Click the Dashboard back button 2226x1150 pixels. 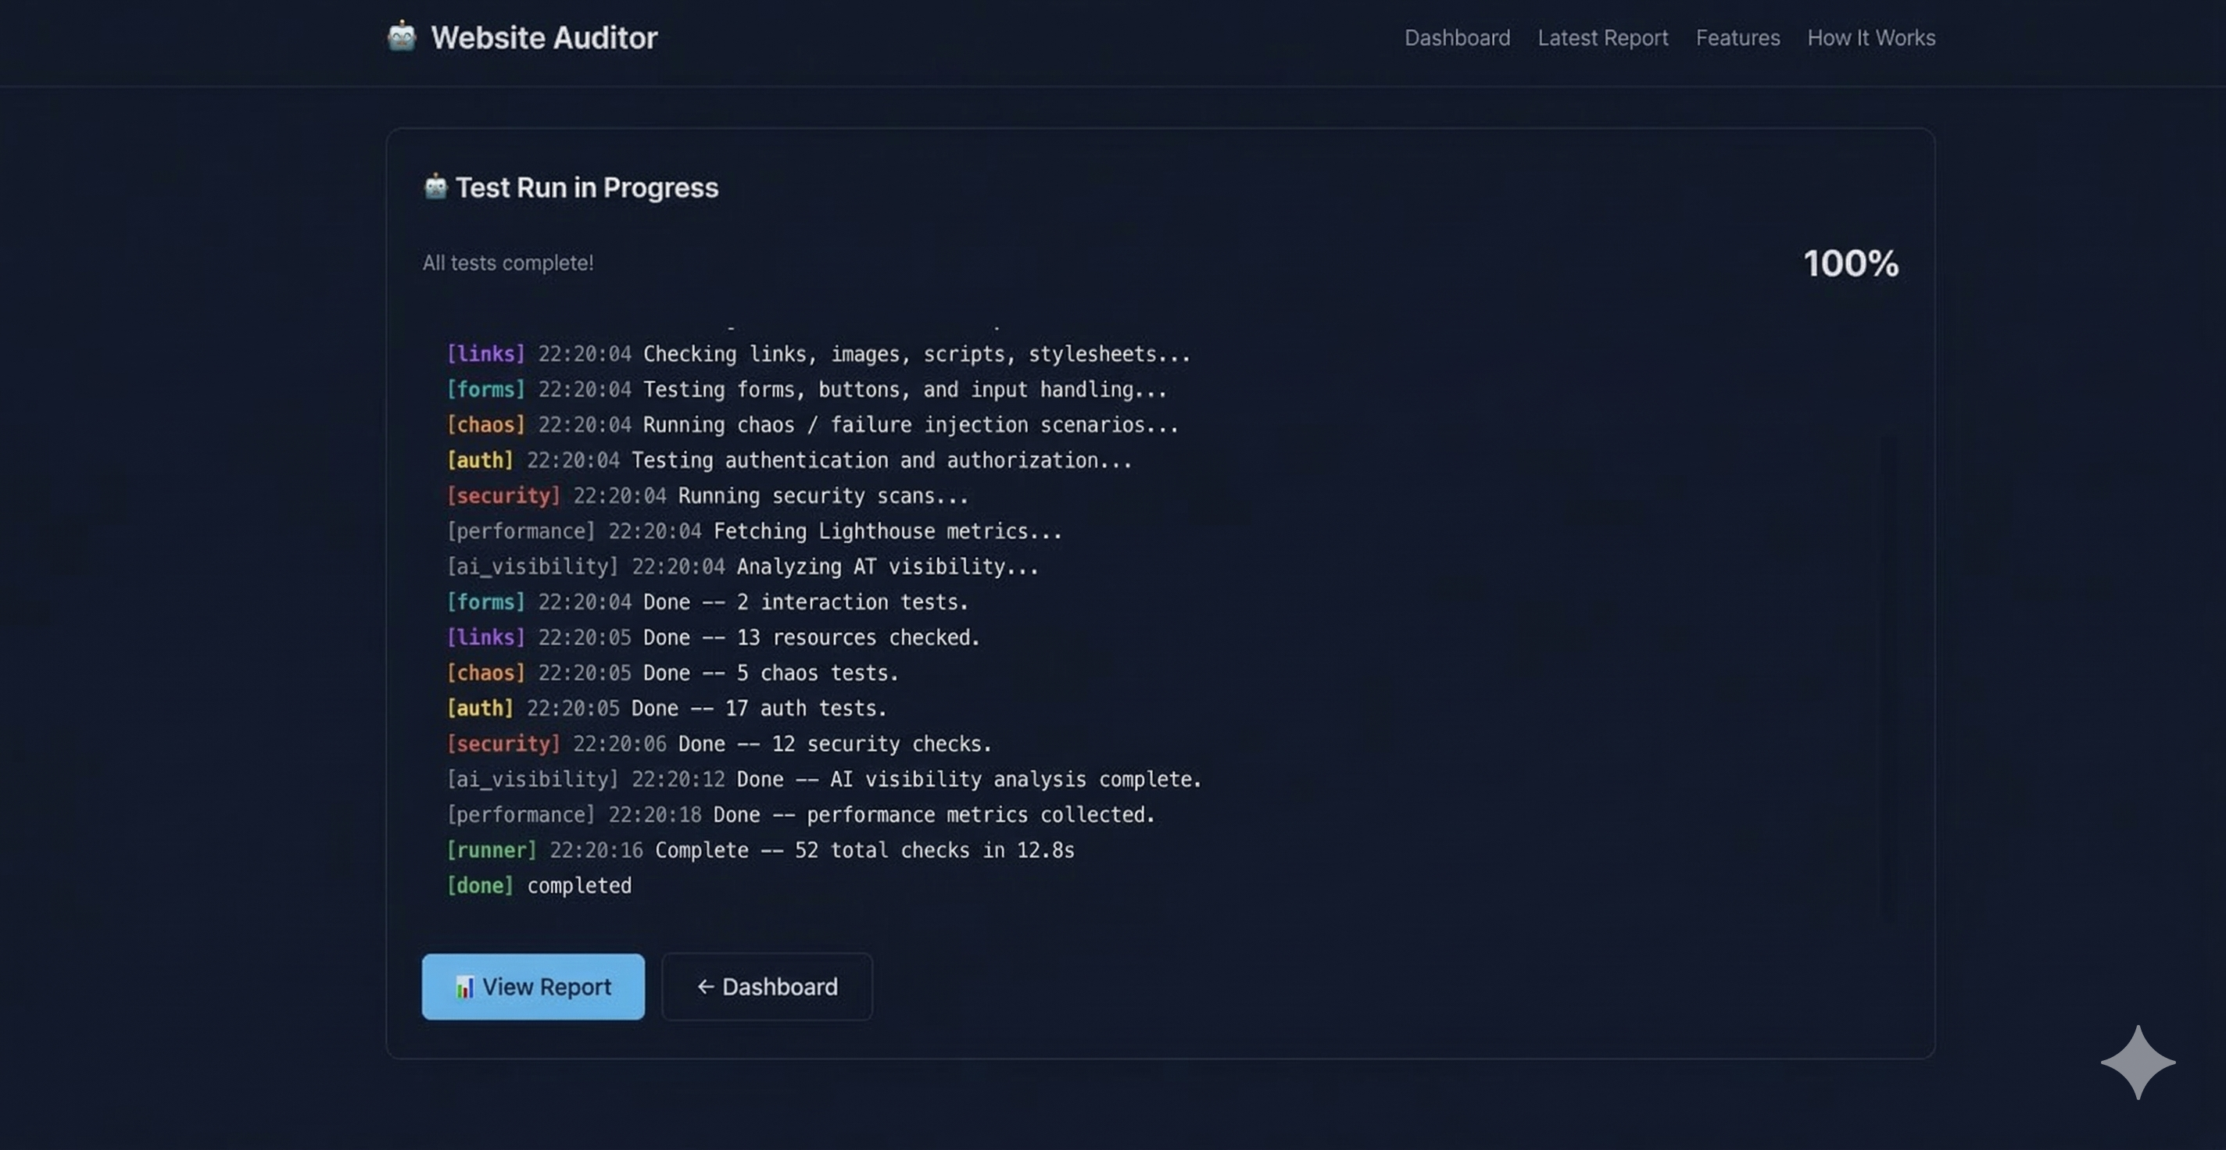[x=767, y=987]
